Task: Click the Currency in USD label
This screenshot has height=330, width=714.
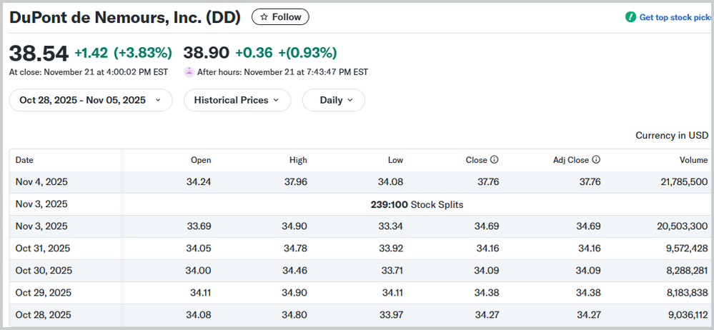Action: [x=671, y=136]
